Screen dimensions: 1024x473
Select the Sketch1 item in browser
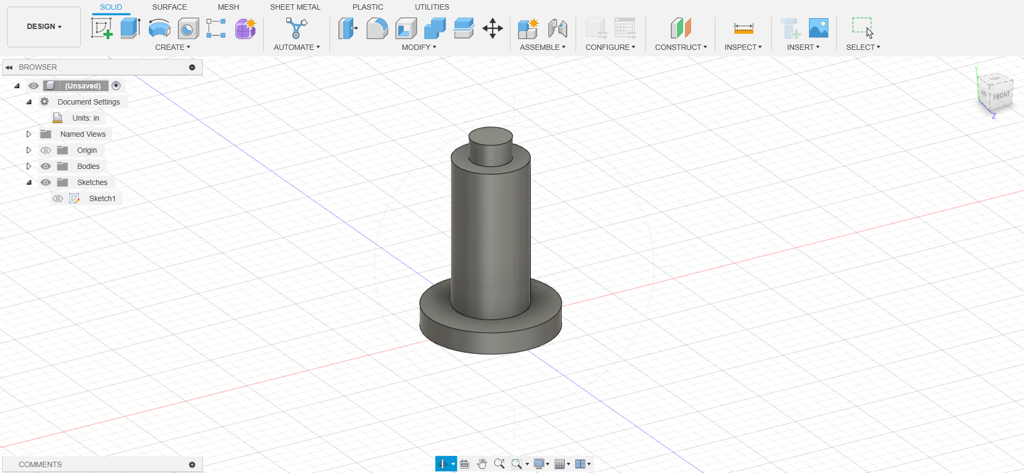click(x=102, y=198)
